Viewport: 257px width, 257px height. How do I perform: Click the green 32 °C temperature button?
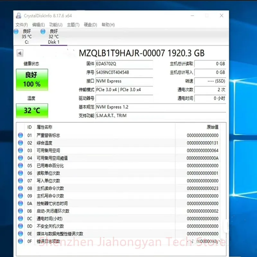click(x=32, y=111)
